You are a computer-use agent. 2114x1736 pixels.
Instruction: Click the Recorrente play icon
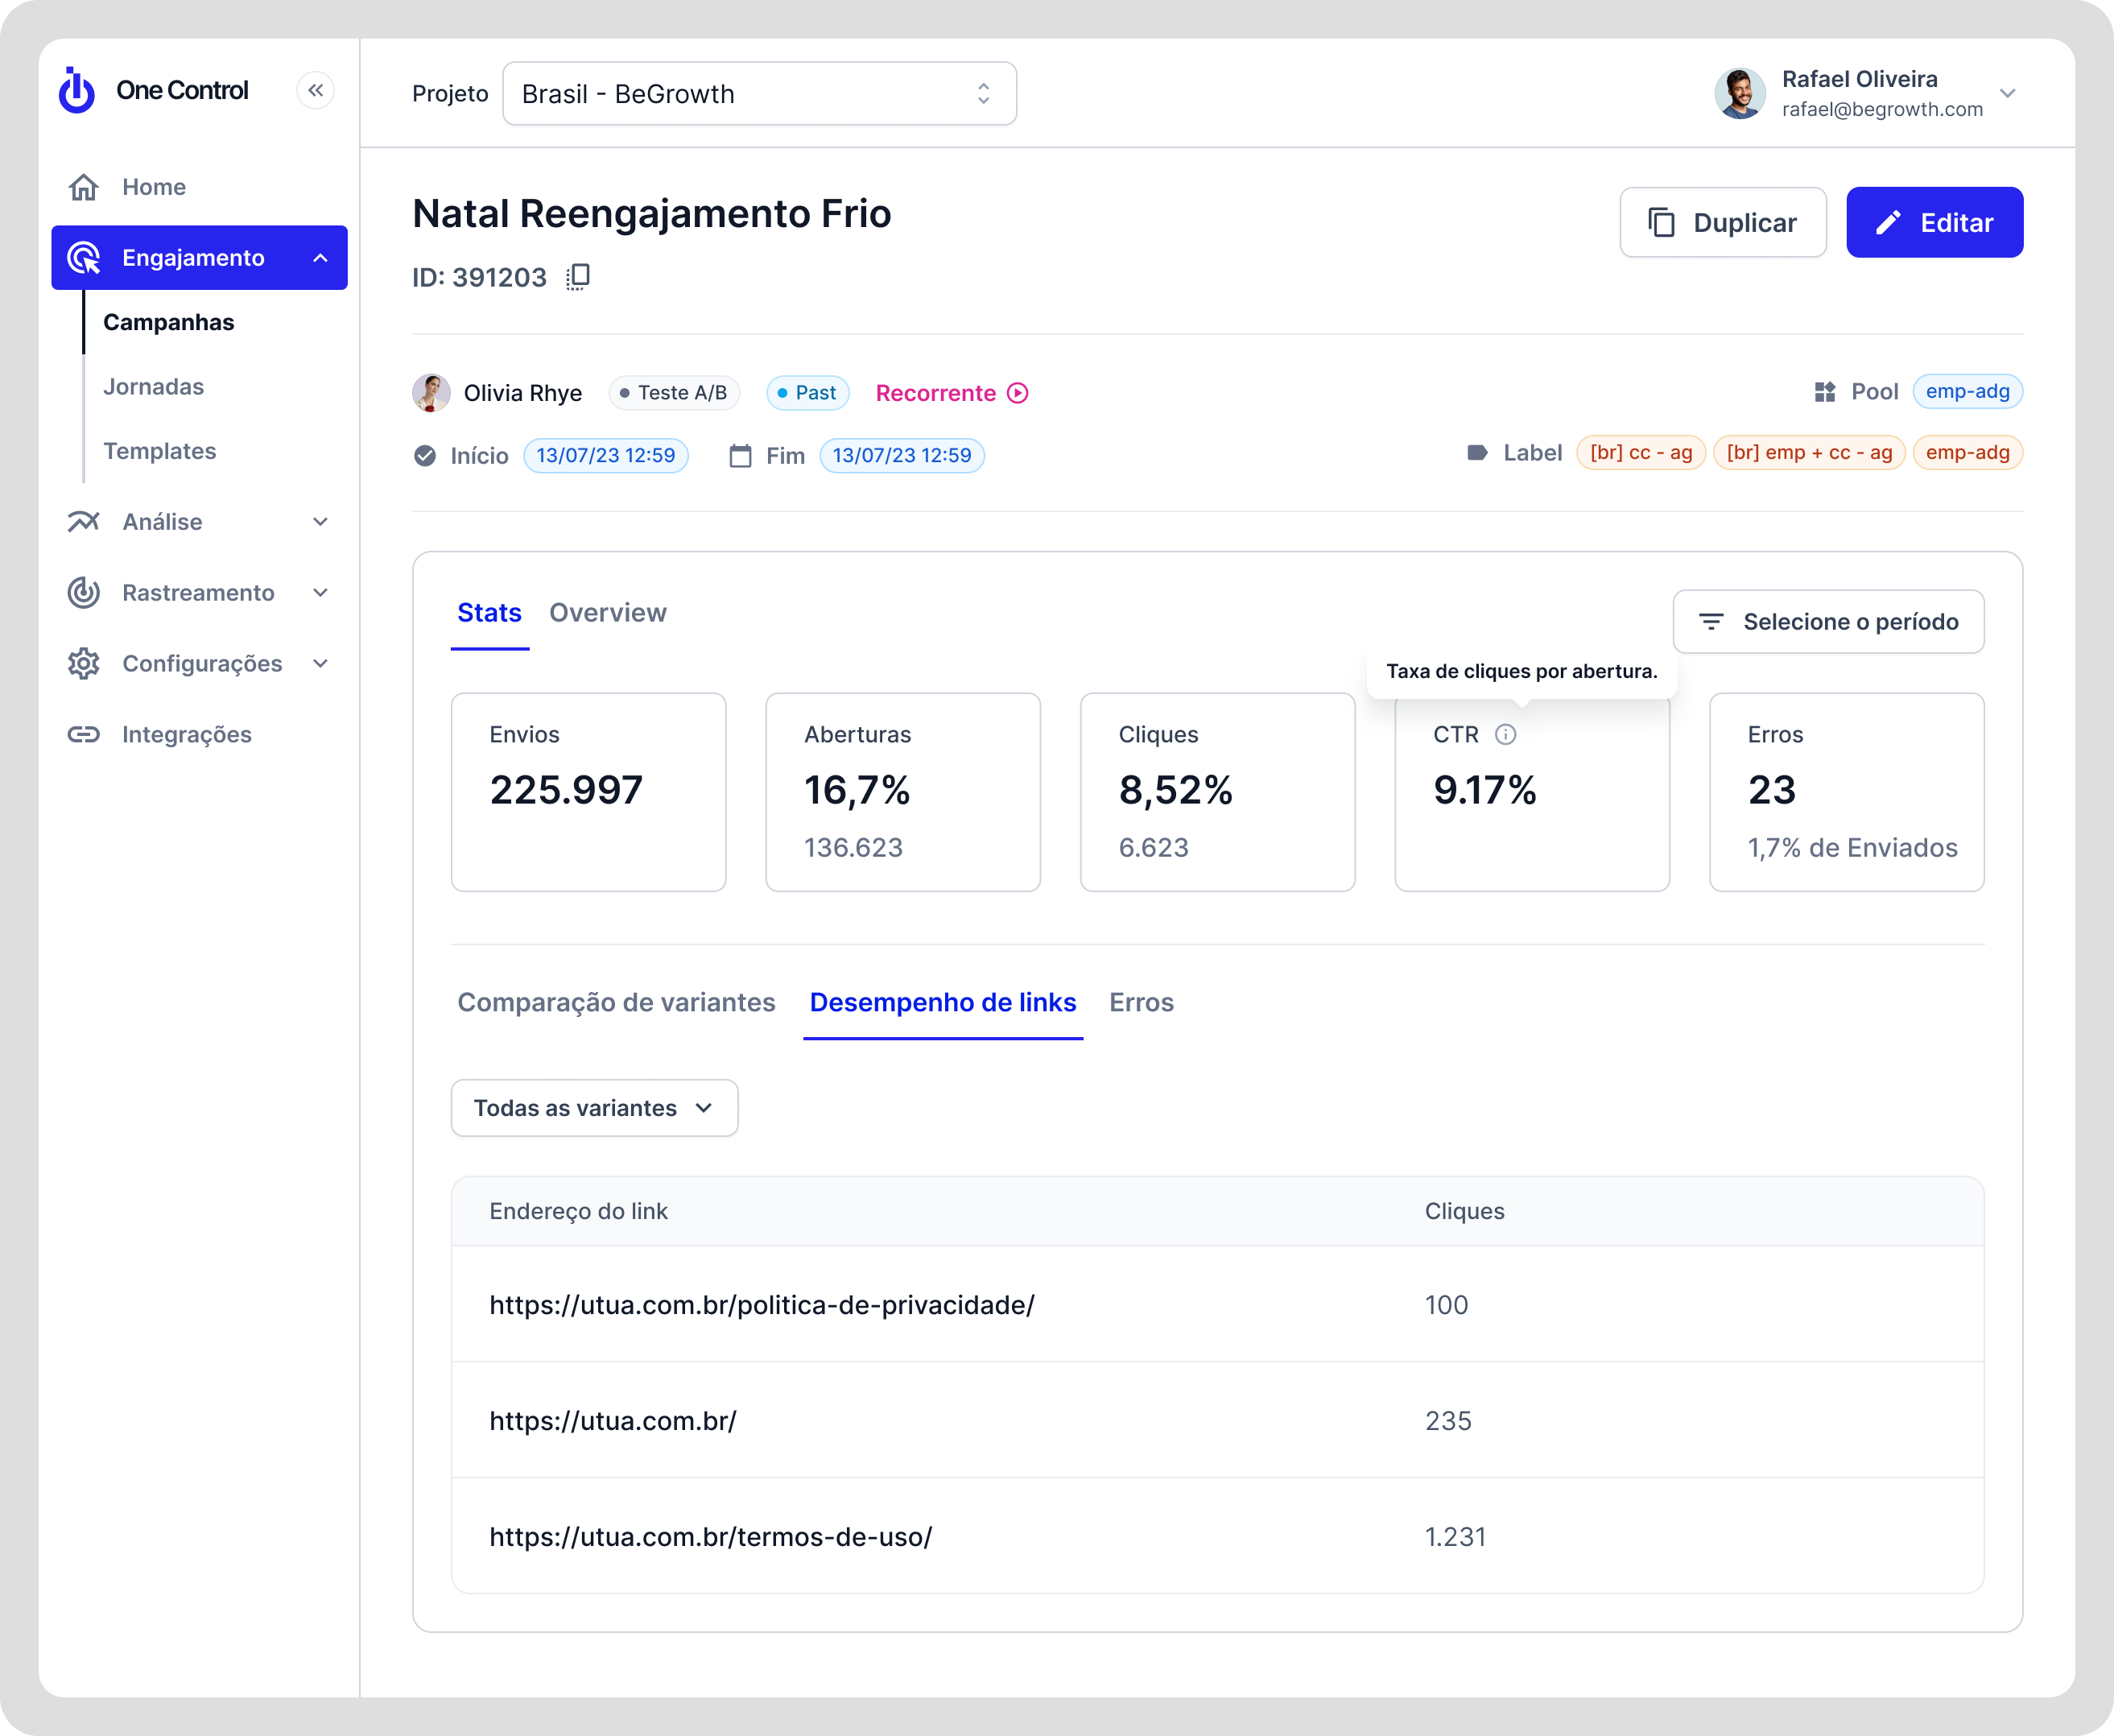(1018, 393)
